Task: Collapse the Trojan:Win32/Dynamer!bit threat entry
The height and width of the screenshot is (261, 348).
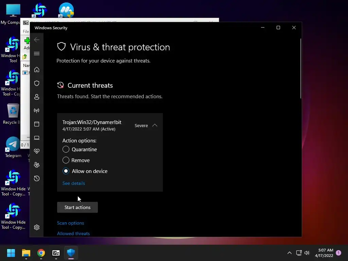Action: (155, 125)
